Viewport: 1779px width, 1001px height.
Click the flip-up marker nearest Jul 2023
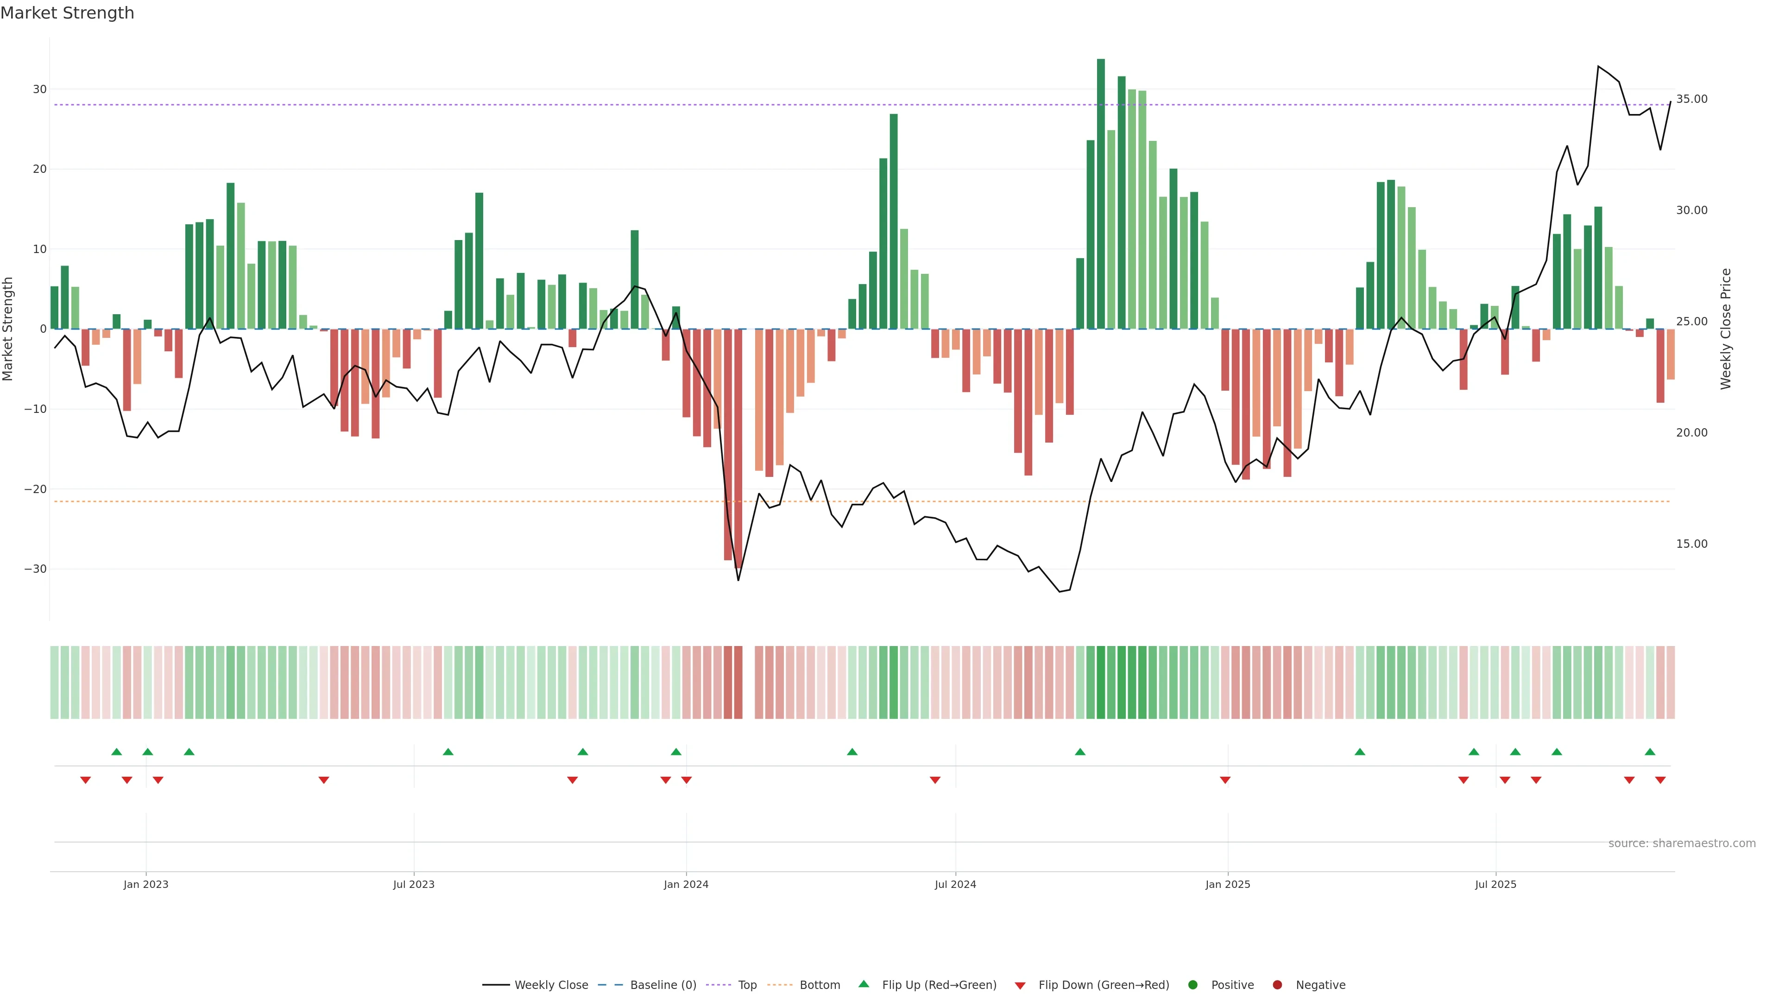tap(448, 752)
